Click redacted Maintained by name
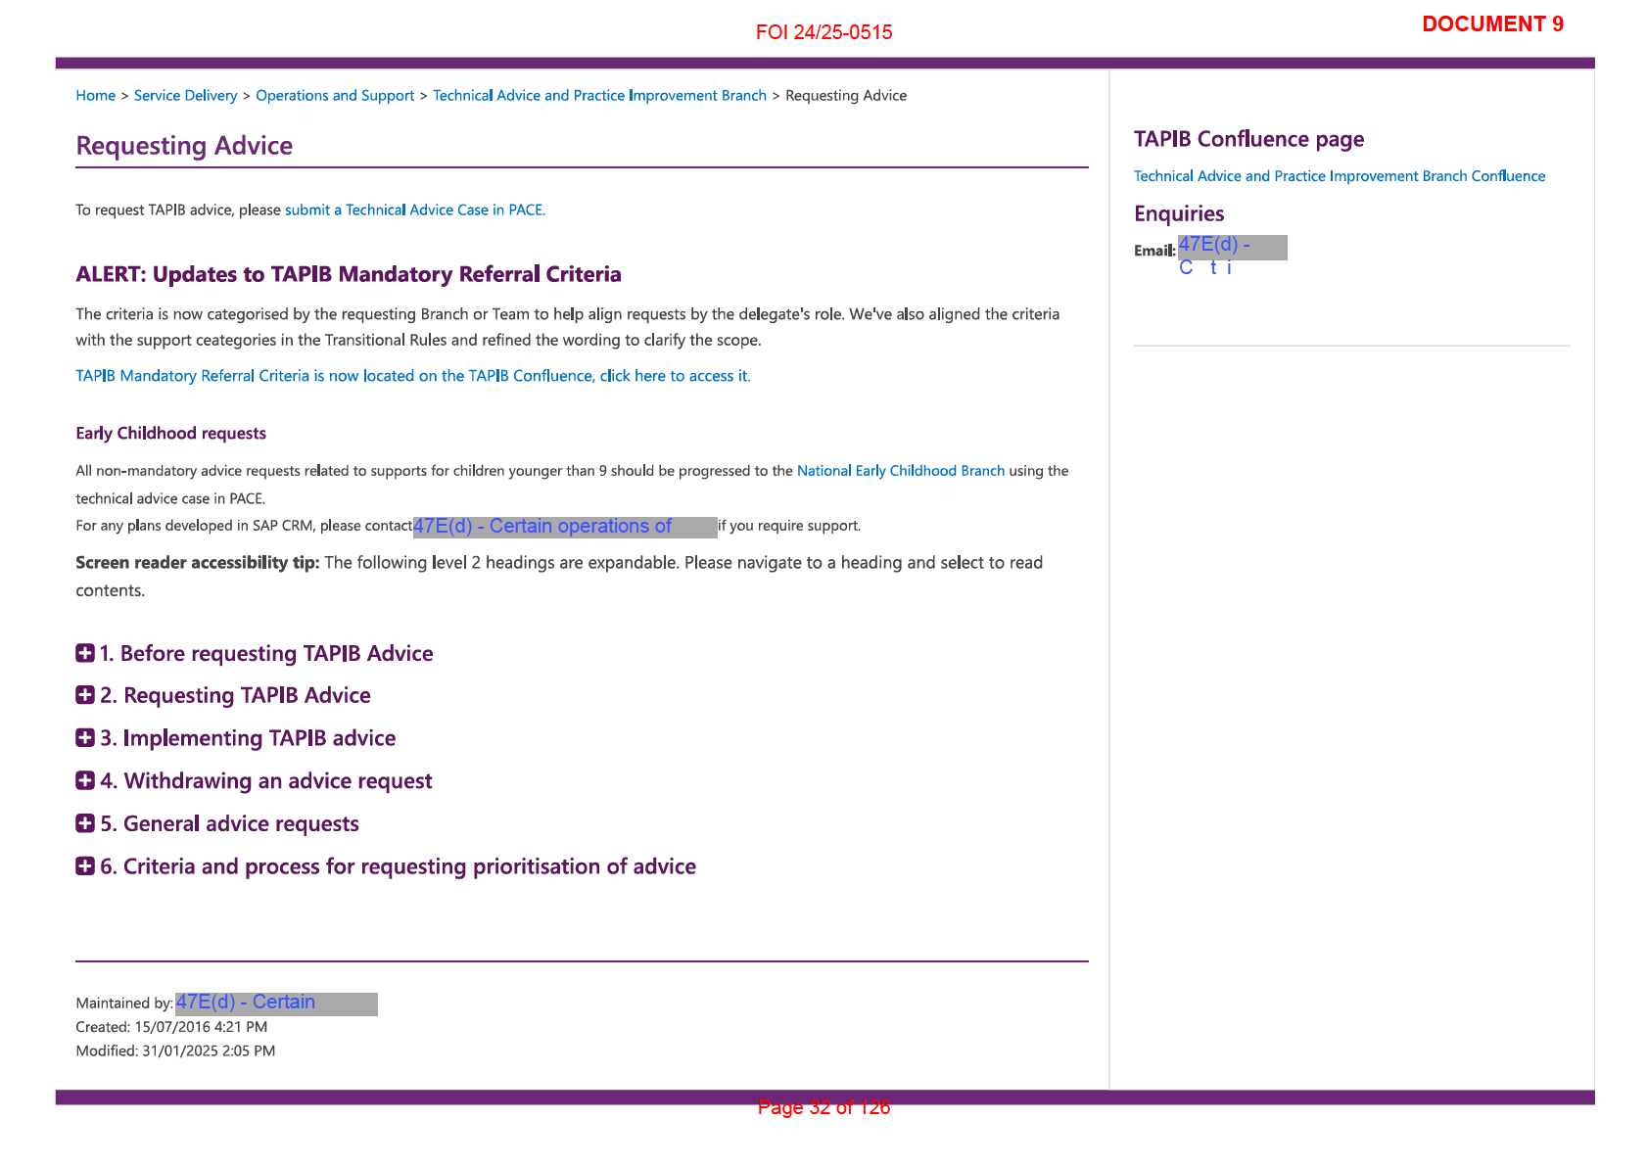1647x1167 pixels. click(x=276, y=1004)
